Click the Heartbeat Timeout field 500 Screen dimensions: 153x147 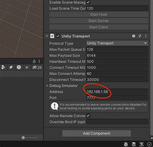pyautogui.click(x=117, y=61)
